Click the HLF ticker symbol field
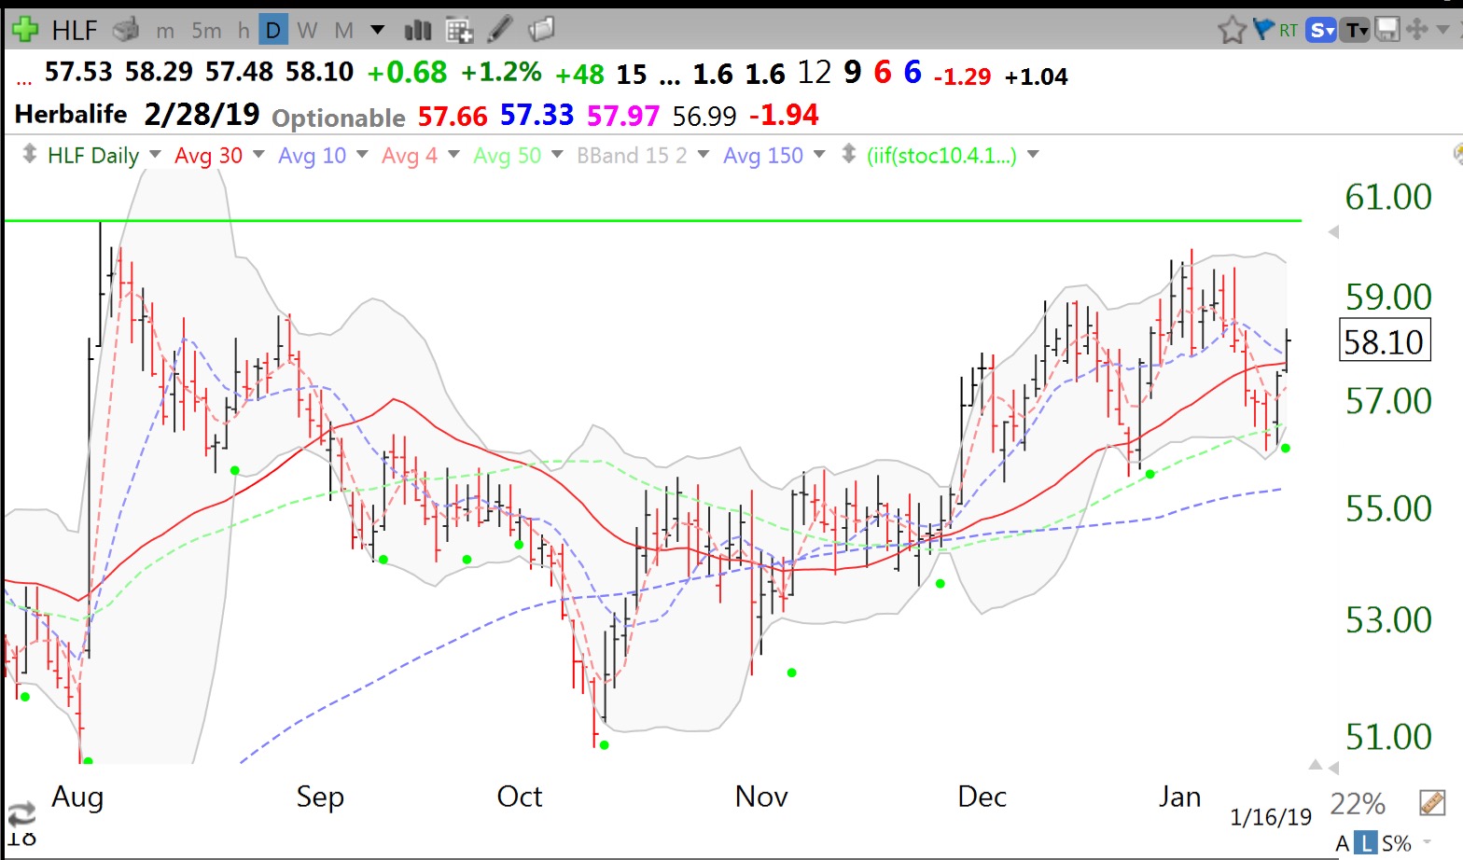 pos(74,30)
